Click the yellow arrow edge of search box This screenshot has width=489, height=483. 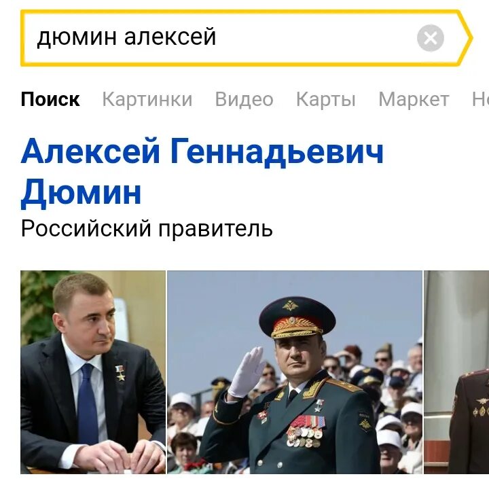[465, 38]
